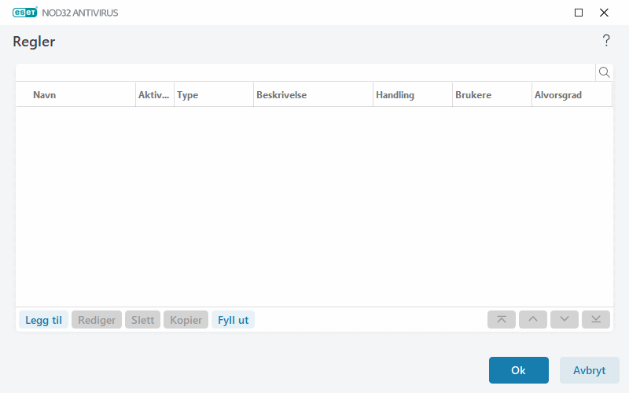Click the search magnifier icon
This screenshot has height=393, width=629.
coord(604,72)
